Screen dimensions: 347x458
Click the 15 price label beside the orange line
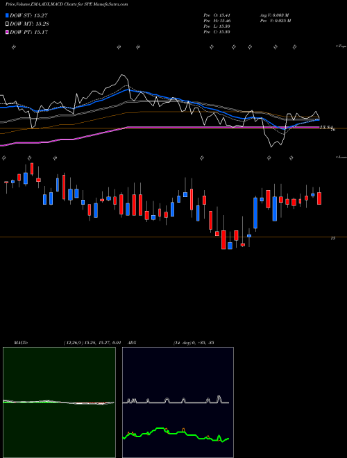pyautogui.click(x=332, y=238)
